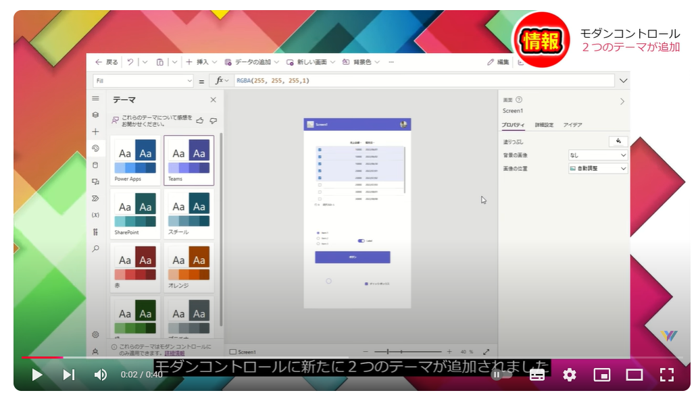
Task: Open the Data cylinder icon in sidebar
Action: point(96,165)
